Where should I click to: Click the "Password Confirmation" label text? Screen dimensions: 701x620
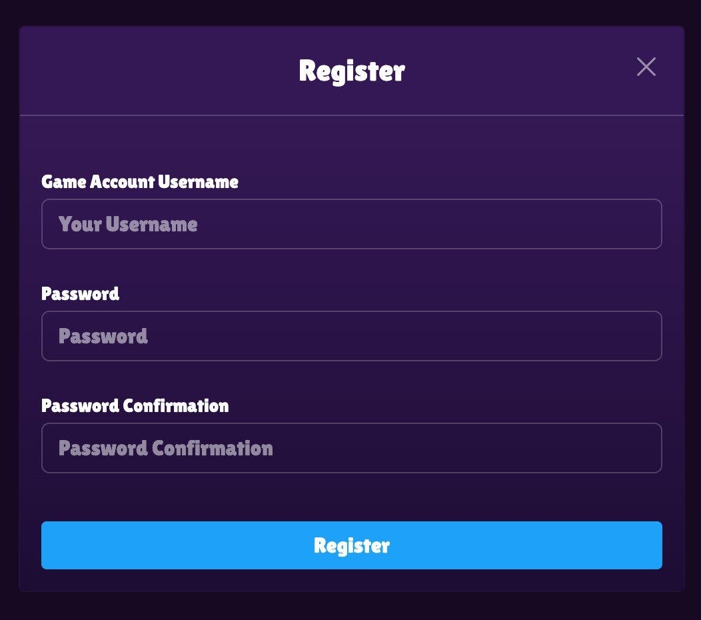[135, 406]
